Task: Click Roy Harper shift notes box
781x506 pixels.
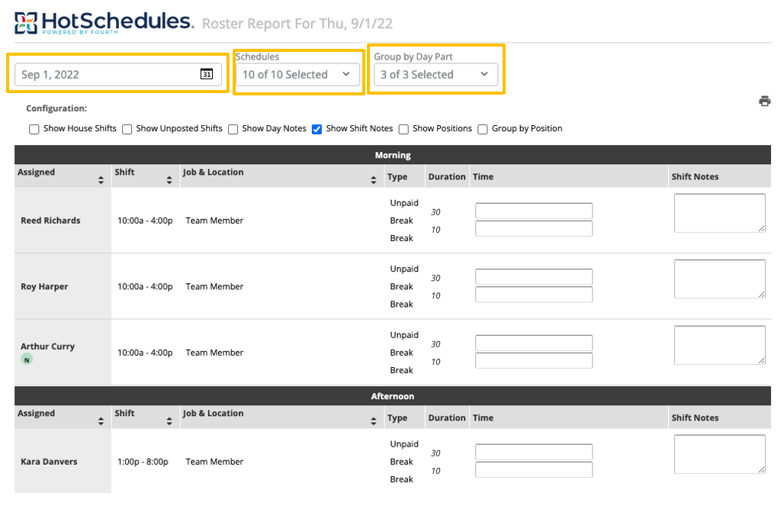Action: (720, 279)
